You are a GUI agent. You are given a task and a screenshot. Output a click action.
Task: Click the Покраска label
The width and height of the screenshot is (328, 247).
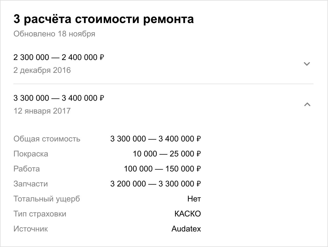click(x=31, y=154)
